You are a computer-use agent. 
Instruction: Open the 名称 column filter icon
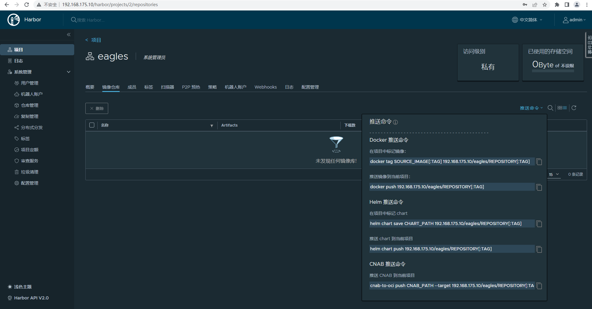tap(212, 126)
